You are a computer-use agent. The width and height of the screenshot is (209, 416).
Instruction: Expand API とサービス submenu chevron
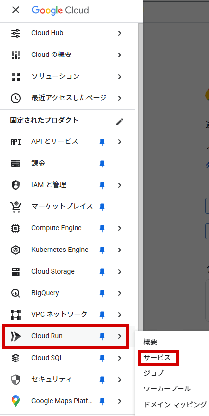[120, 142]
